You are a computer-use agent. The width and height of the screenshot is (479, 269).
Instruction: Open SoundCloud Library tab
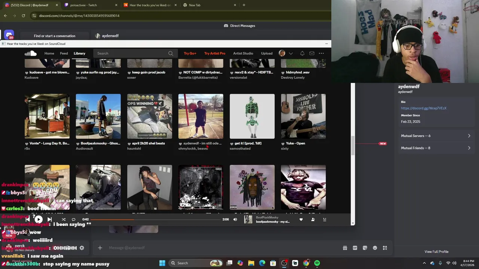click(79, 53)
